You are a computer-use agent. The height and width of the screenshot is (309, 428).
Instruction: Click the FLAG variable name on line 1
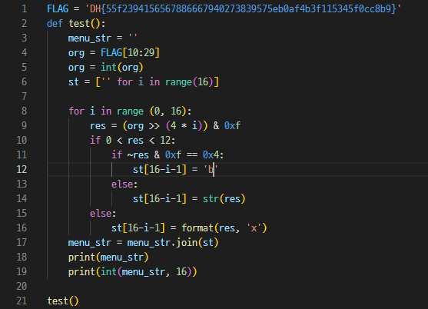tap(58, 9)
